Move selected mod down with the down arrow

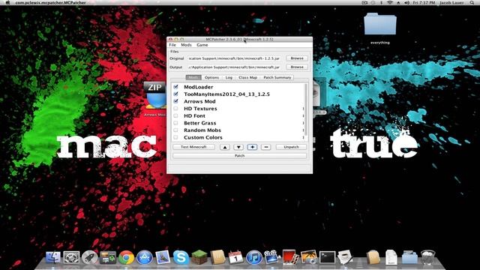238,147
